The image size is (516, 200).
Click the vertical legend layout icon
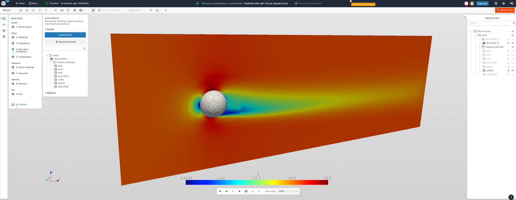(166, 10)
